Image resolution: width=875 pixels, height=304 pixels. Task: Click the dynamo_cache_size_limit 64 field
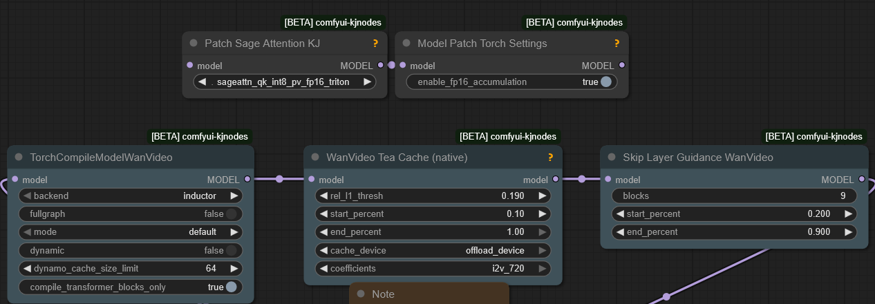click(x=131, y=269)
